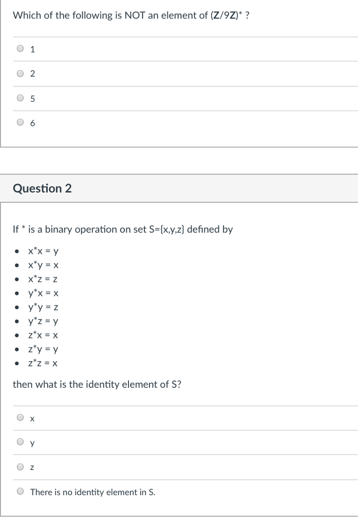Select the radio button for answer 2
Viewport: 358px width, 526px height.
pos(20,73)
